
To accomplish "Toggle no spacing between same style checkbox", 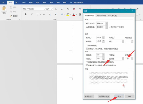I will pos(87,62).
